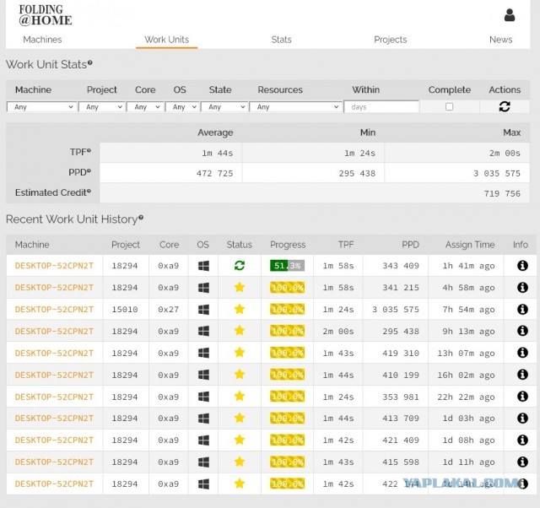Click the star status icon in the 341 215 PPD row
Image resolution: width=540 pixels, height=508 pixels.
pyautogui.click(x=240, y=287)
